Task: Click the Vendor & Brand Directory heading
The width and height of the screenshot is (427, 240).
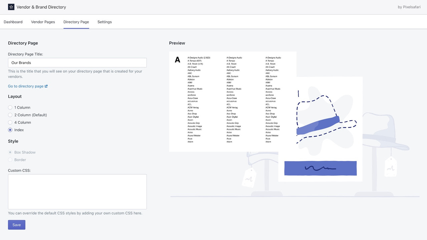Action: click(x=41, y=7)
